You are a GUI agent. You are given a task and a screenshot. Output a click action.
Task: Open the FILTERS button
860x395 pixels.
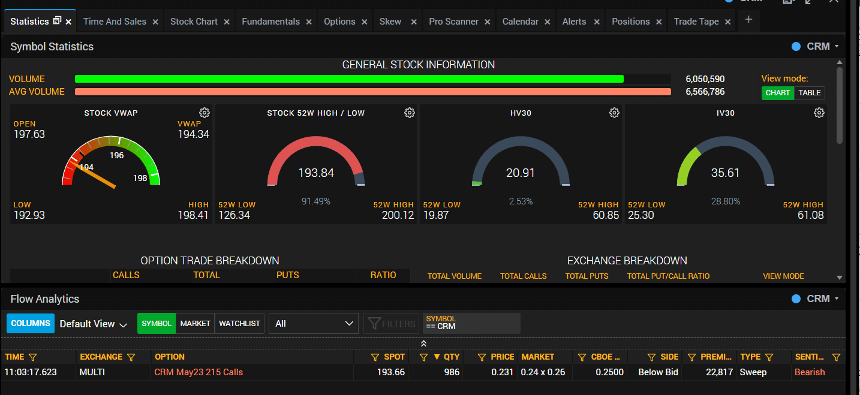coord(392,324)
